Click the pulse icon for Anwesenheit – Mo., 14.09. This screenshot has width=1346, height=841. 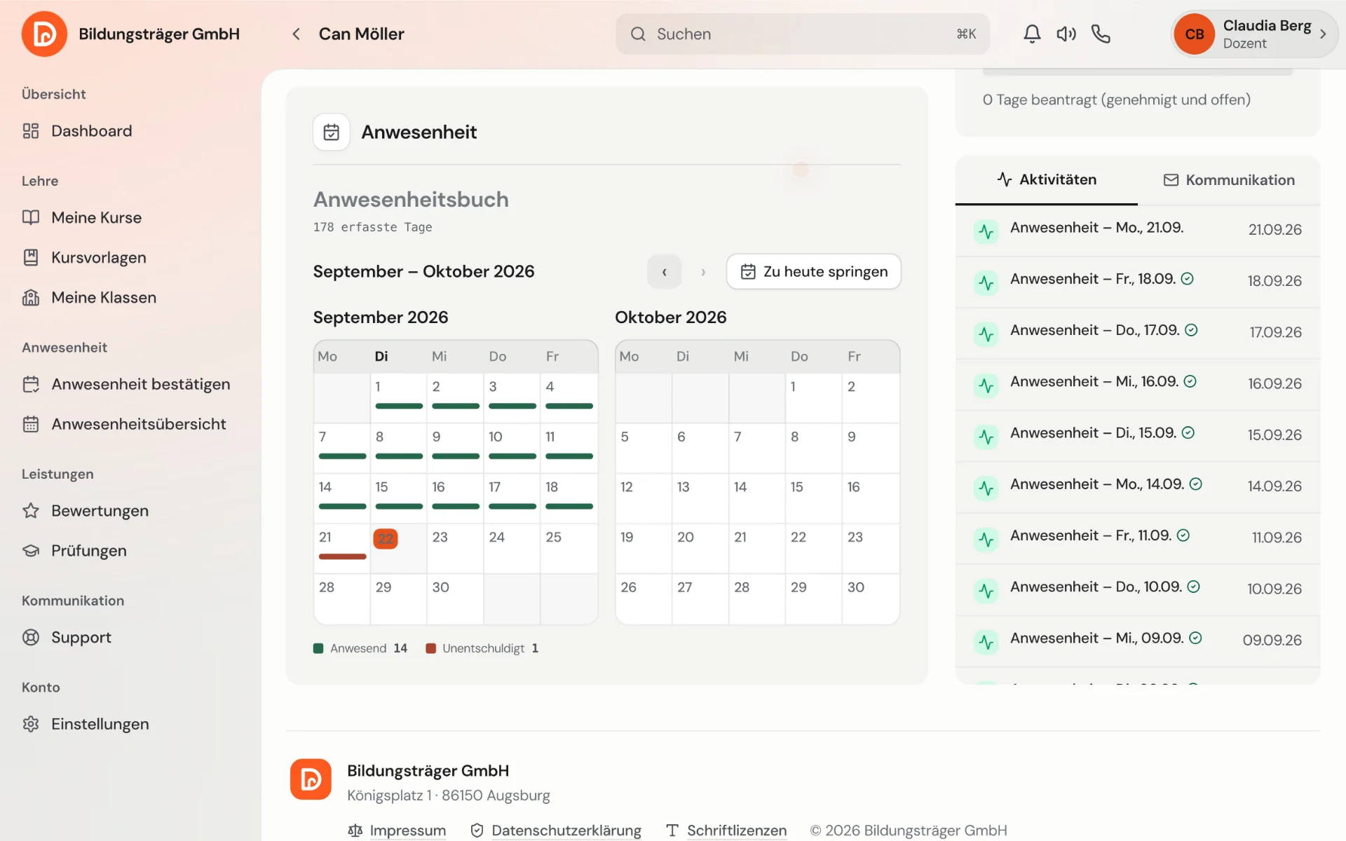986,488
